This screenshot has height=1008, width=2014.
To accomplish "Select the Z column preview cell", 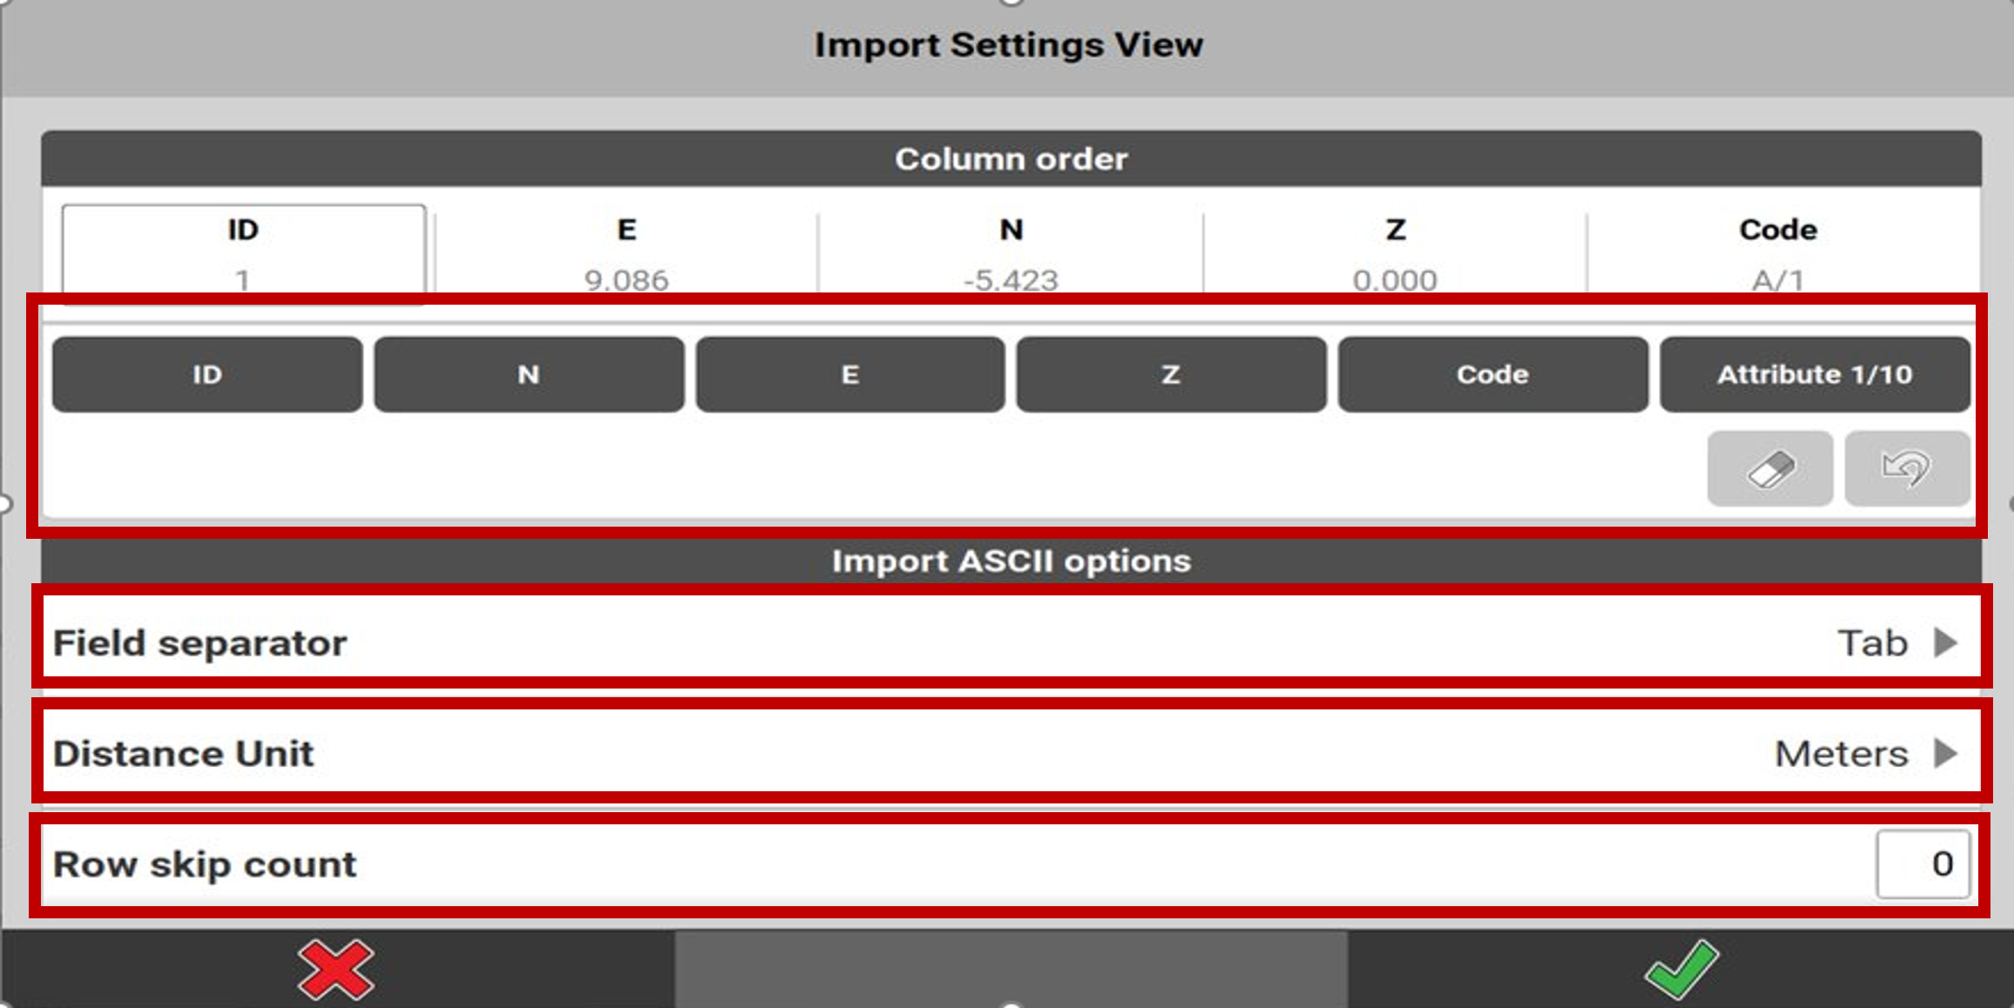I will point(1395,252).
